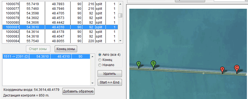Click the Start <-> End button

click(x=110, y=82)
